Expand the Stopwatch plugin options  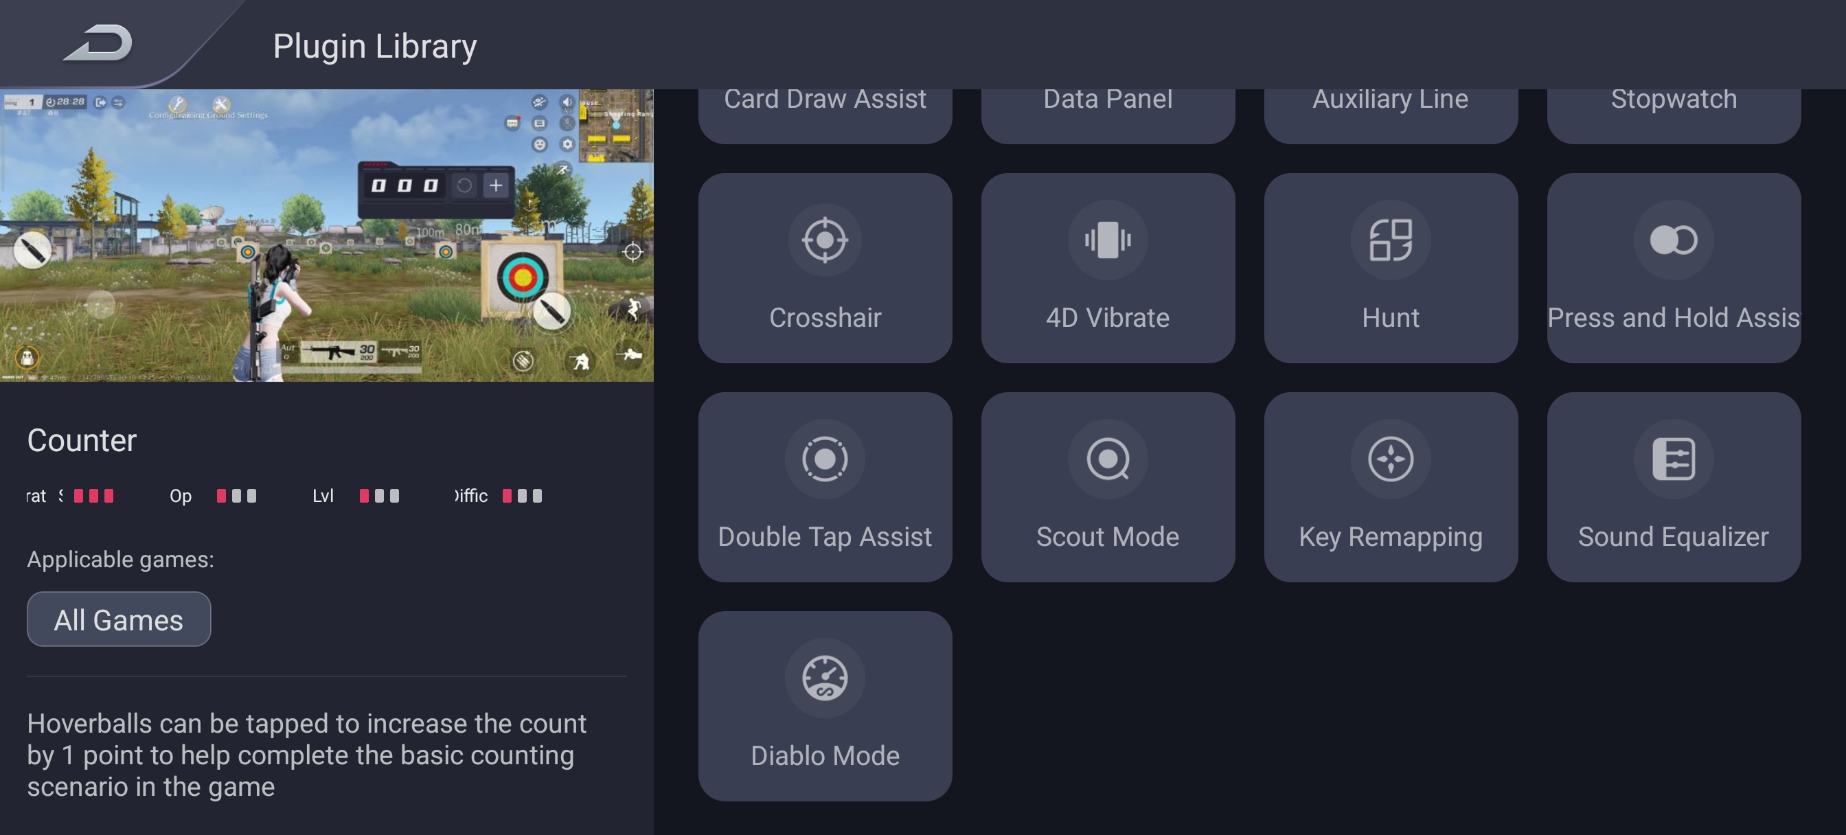[1673, 99]
